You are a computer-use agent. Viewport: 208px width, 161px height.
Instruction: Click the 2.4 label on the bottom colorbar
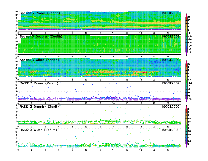(189, 109)
